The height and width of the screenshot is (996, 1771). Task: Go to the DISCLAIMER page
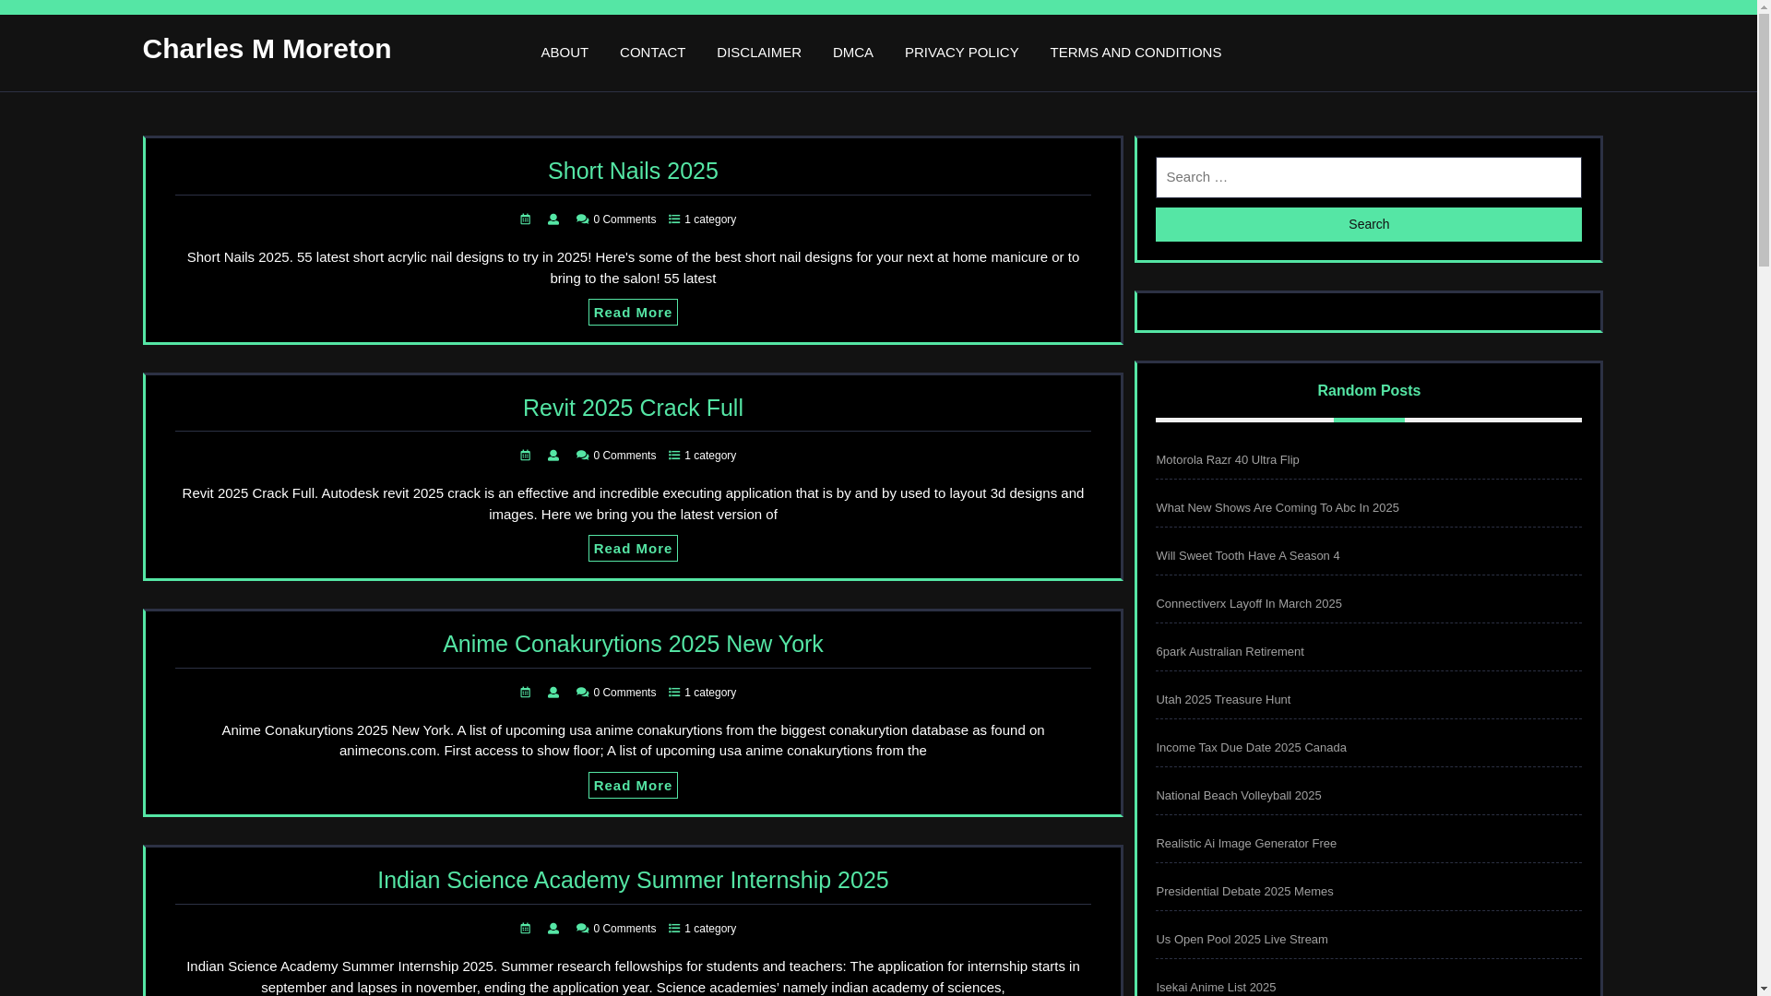pos(759,53)
